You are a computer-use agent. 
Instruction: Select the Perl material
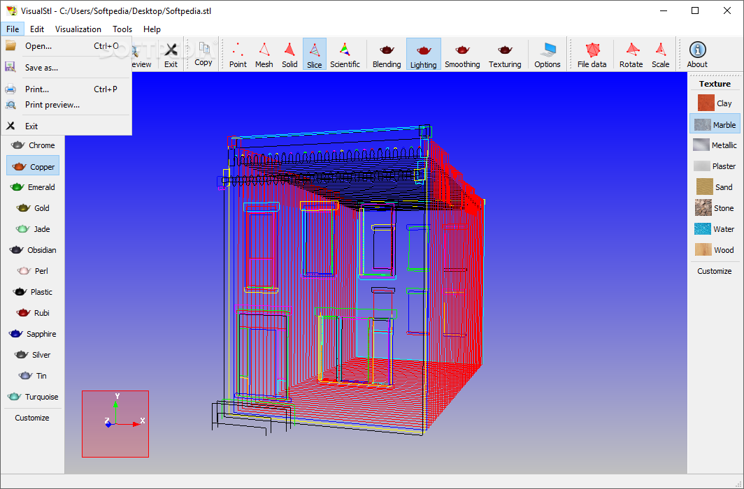(33, 271)
